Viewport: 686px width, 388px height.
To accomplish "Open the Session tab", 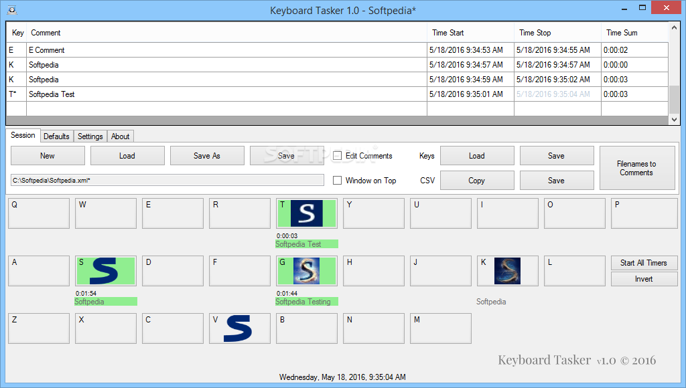I will click(x=23, y=135).
